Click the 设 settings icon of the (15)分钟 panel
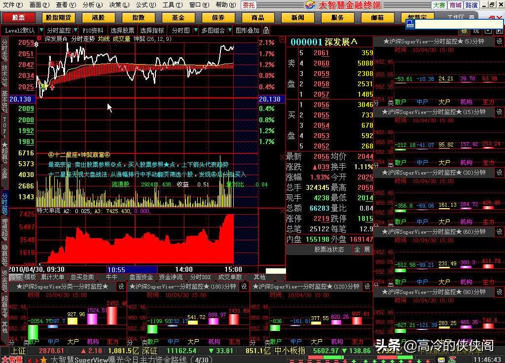505x363 pixels. click(x=499, y=112)
